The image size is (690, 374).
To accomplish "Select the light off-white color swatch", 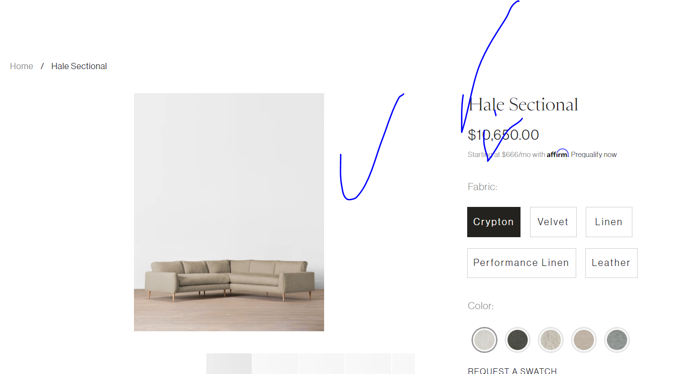I will (484, 340).
